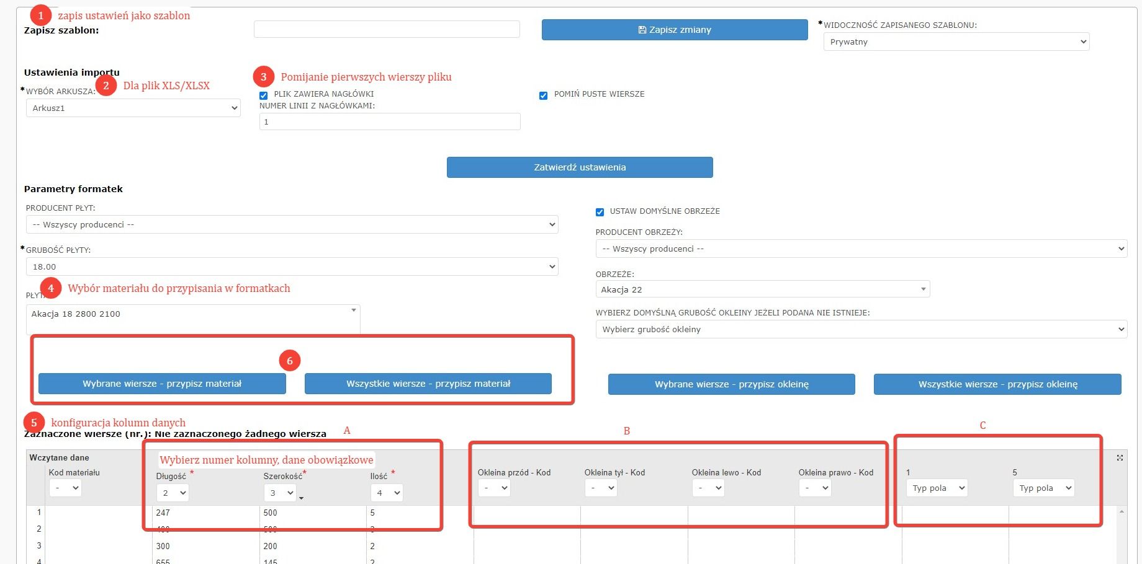Click the header line number input field
1142x564 pixels.
tap(390, 122)
